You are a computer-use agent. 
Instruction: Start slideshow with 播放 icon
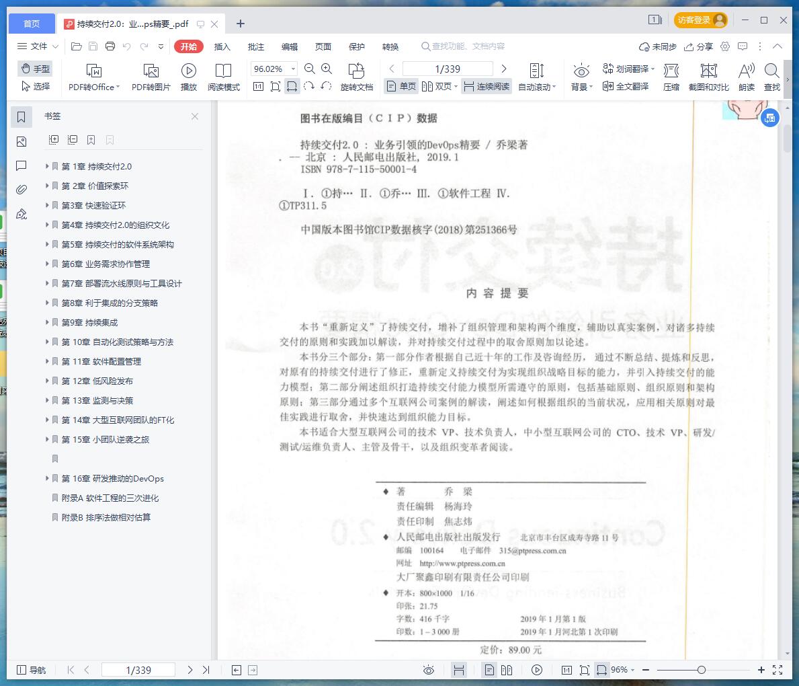pos(189,77)
